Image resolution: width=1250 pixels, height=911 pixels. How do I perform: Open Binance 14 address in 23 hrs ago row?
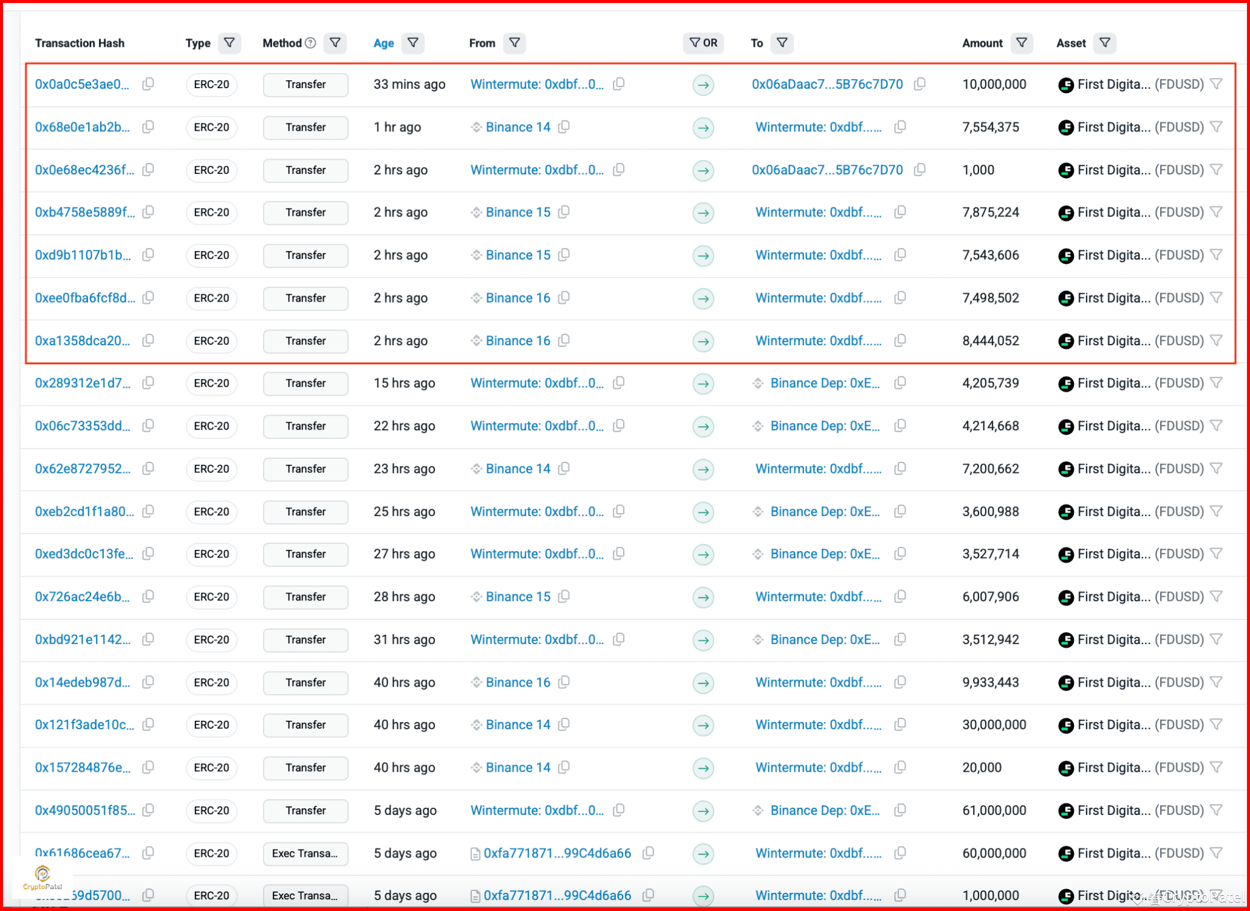518,469
